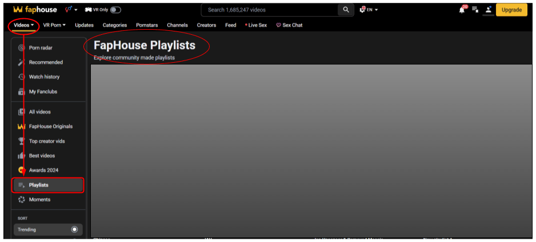Open the Creators link in navigation
Viewport: 536px width, 242px height.
[206, 25]
